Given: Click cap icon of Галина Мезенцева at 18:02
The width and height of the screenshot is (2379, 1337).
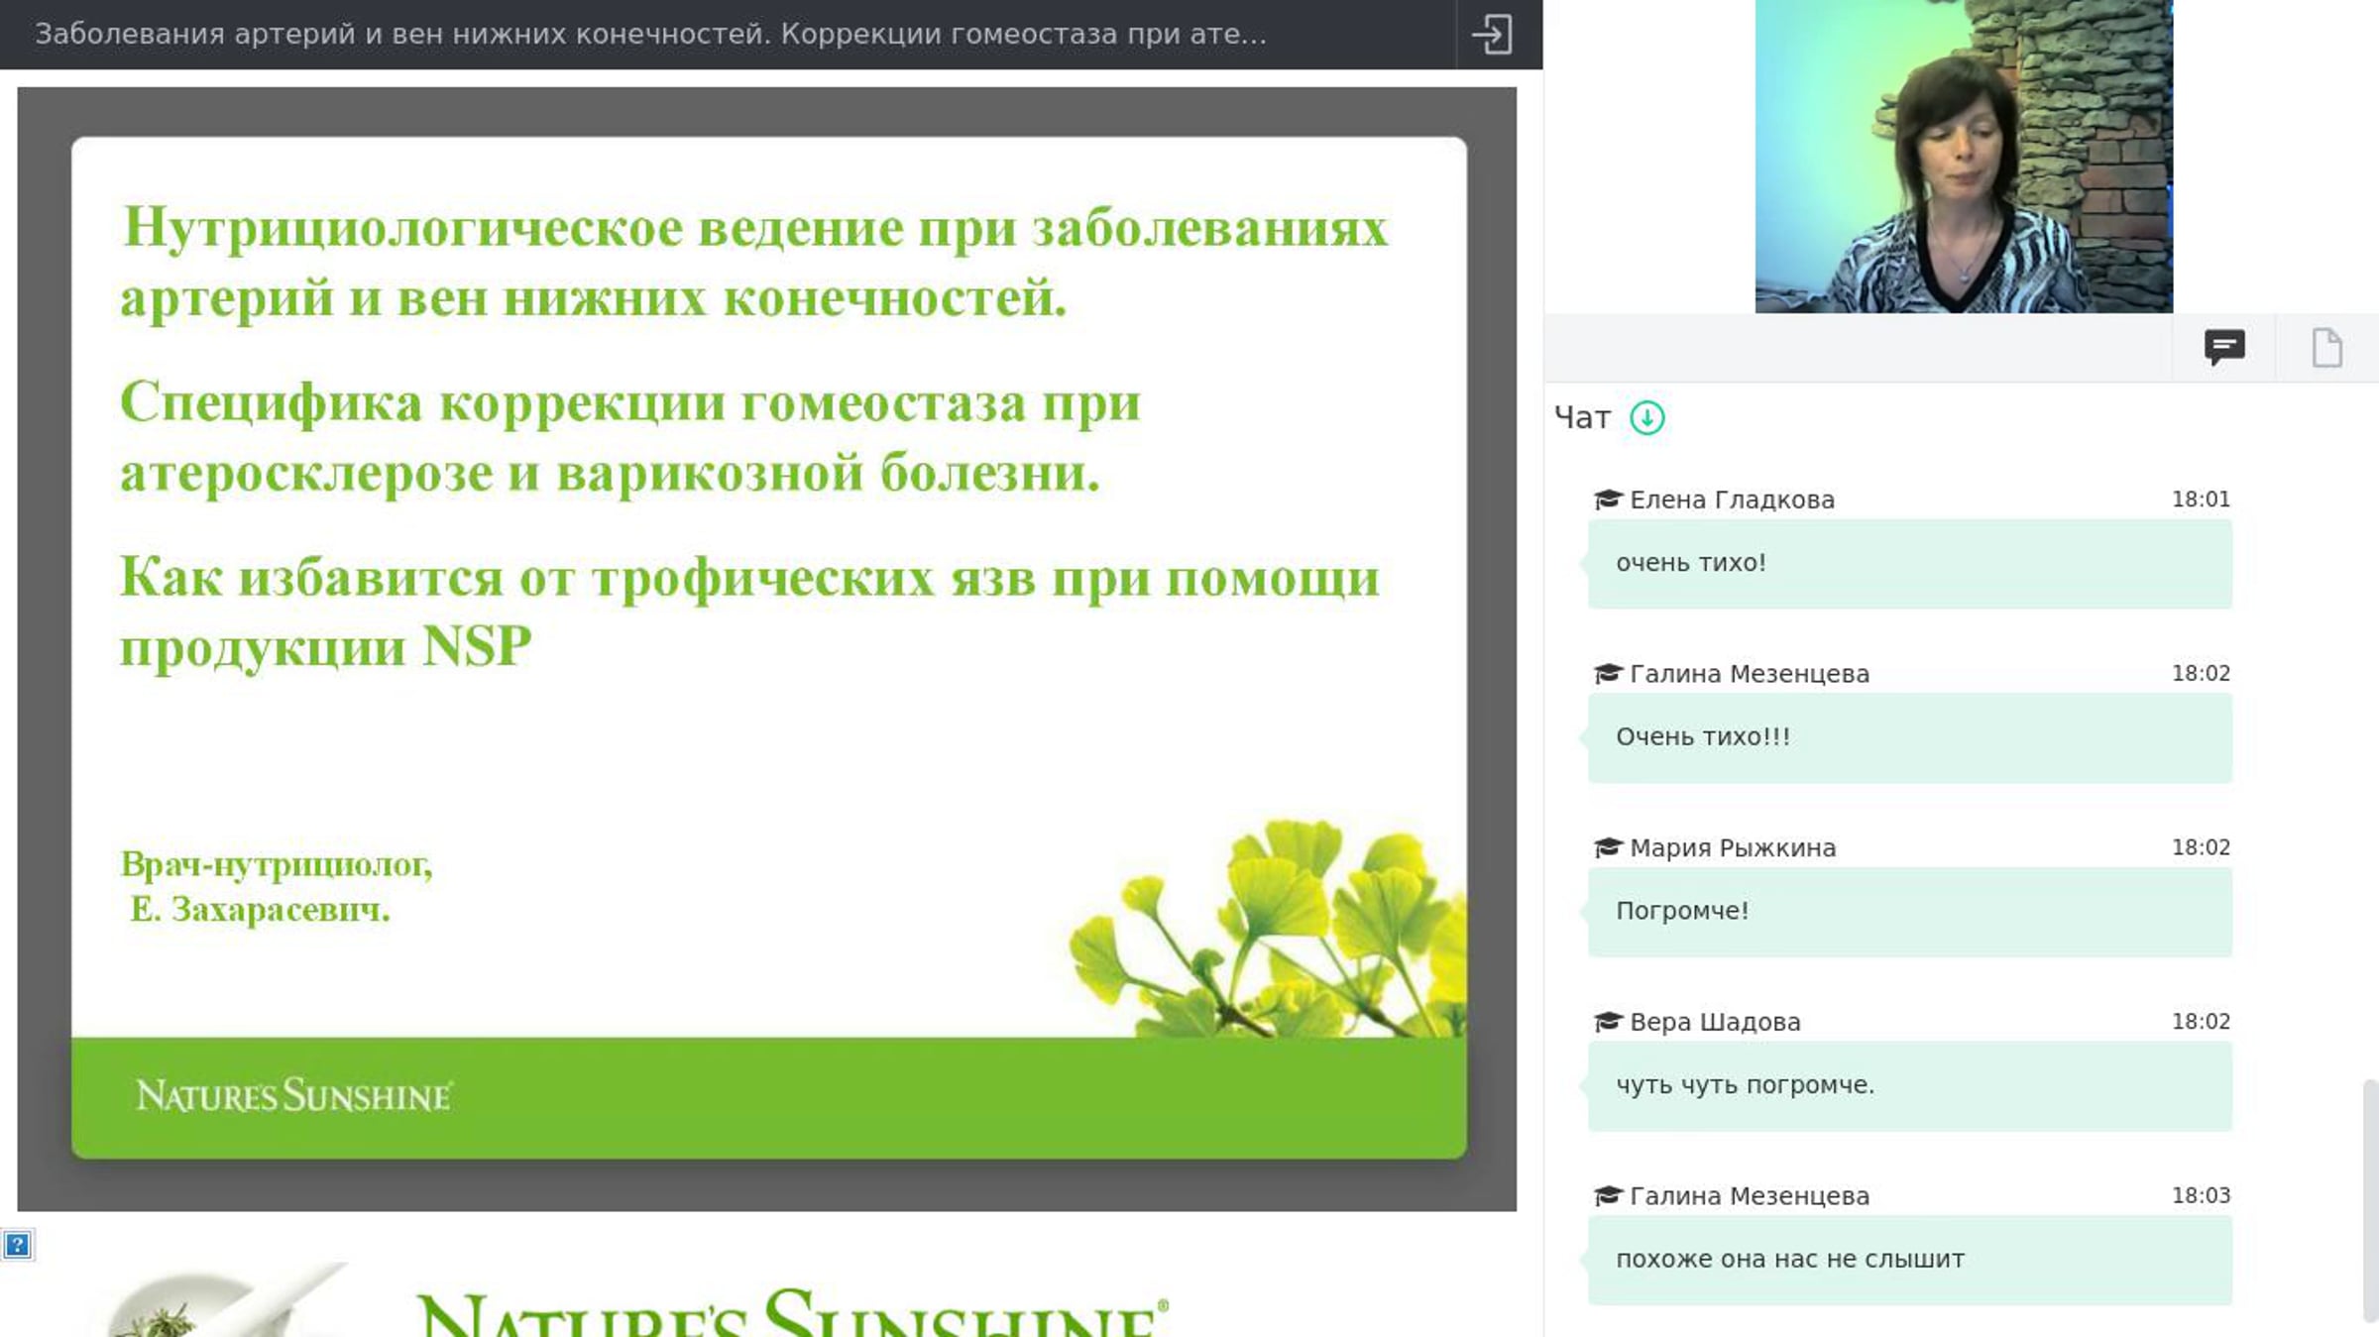Looking at the screenshot, I should (x=1607, y=674).
